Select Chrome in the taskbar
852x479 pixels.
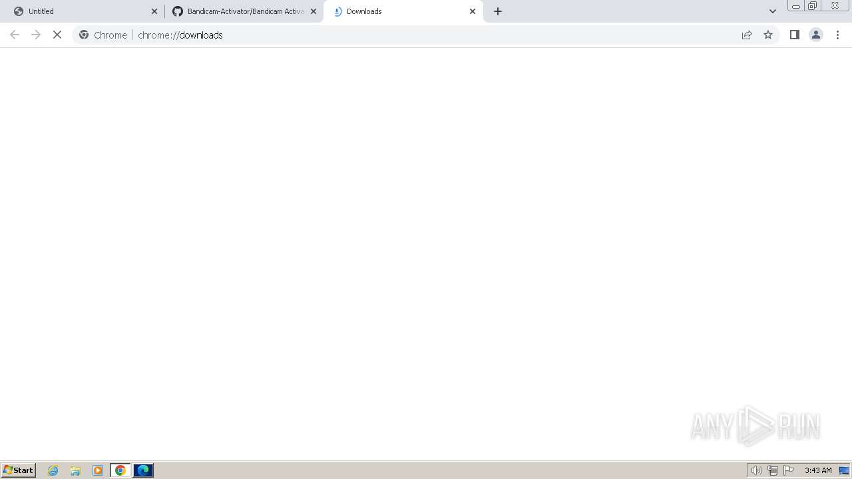click(120, 470)
